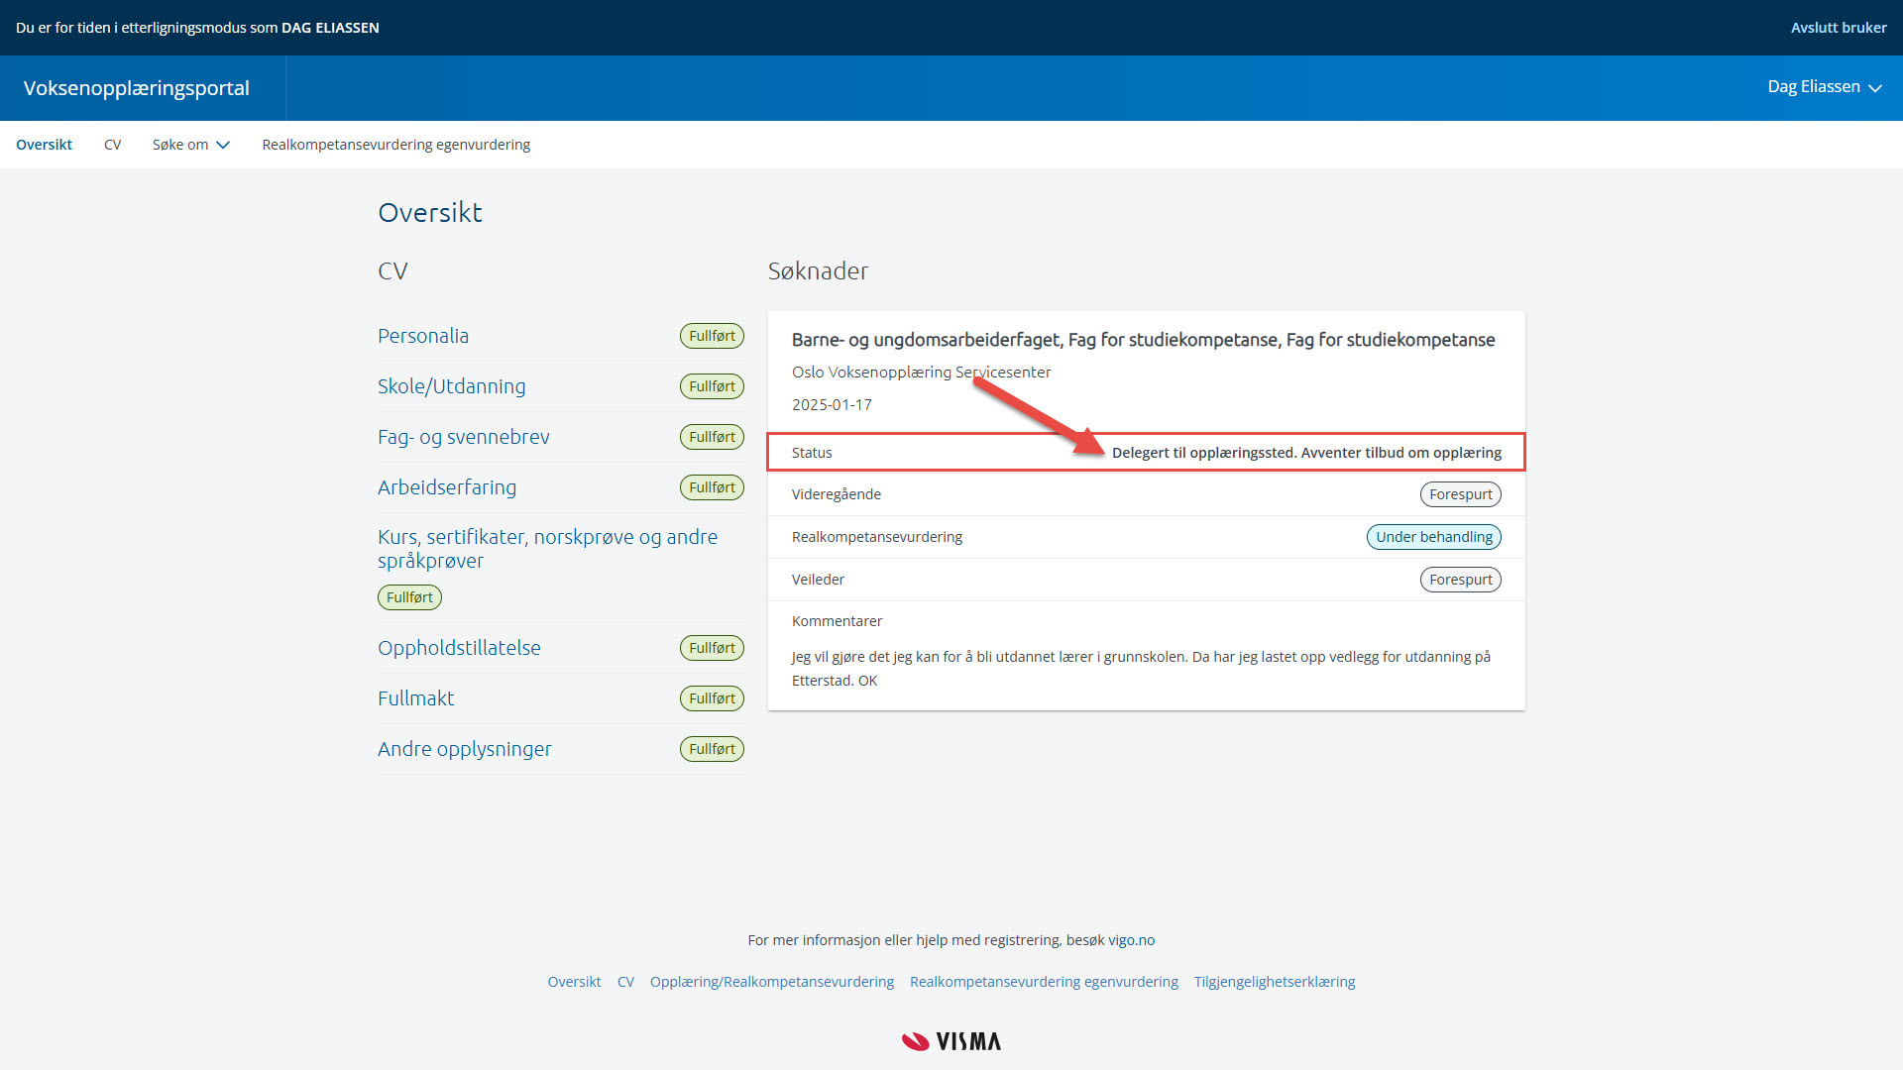This screenshot has width=1903, height=1070.
Task: Click the Videregående row label
Action: [x=836, y=494]
